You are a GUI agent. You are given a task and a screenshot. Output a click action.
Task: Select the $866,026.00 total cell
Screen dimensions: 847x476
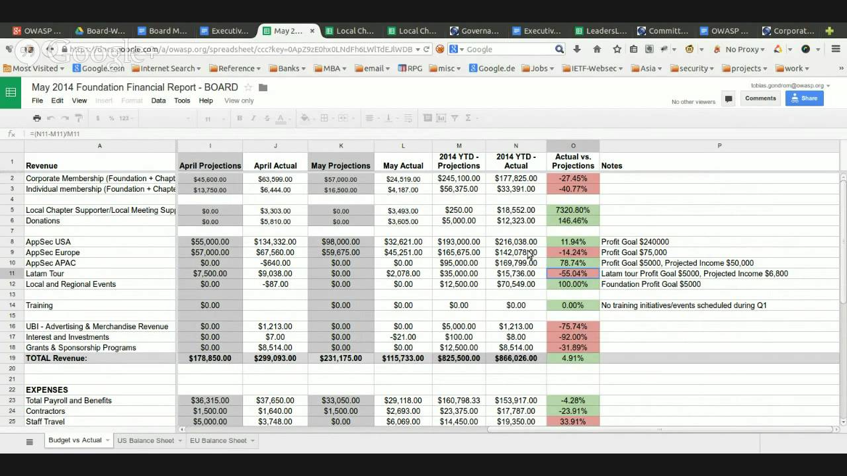coord(516,358)
